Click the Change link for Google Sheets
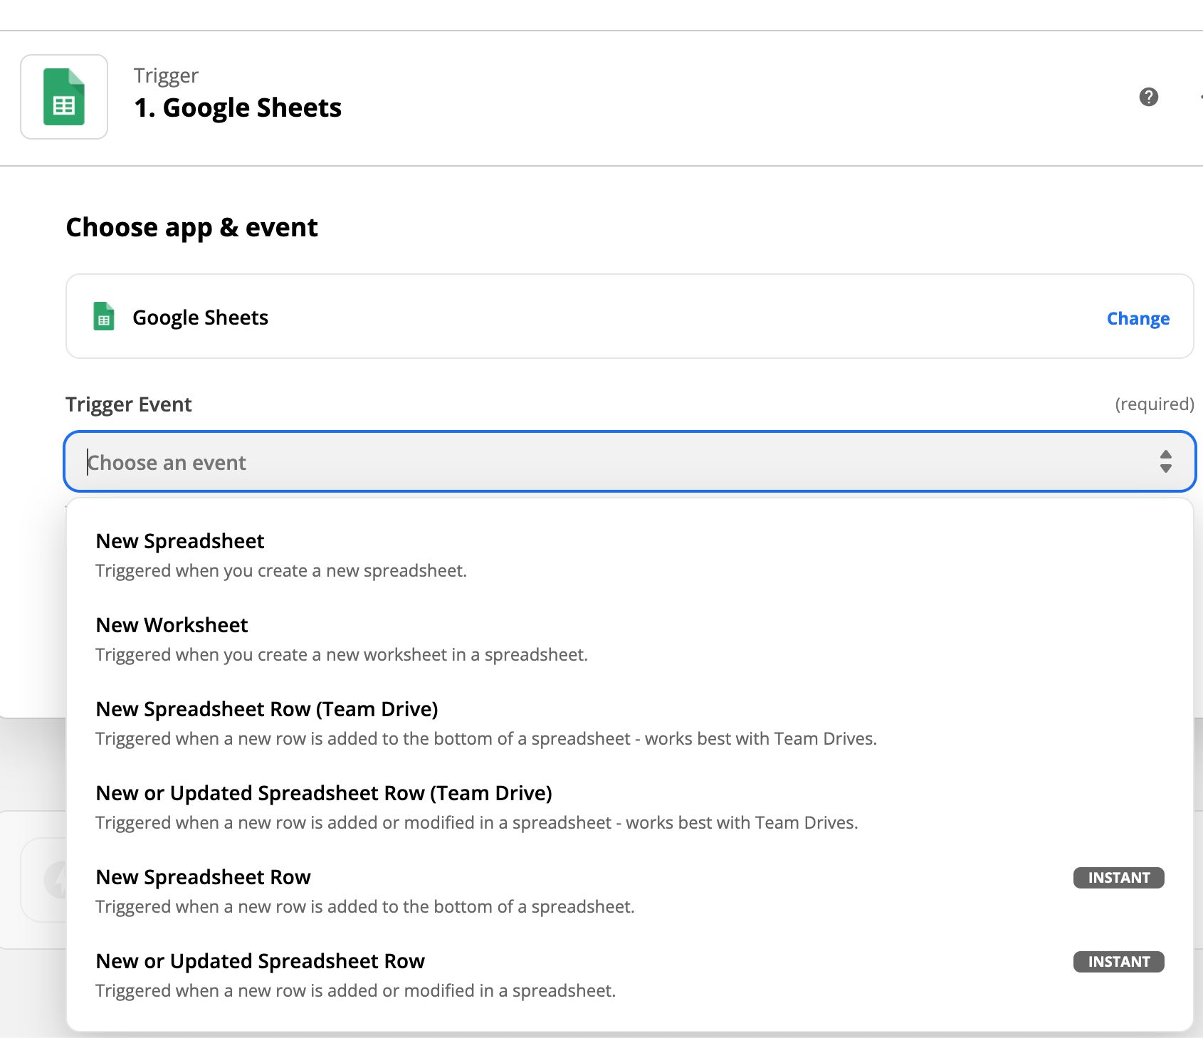Screen dimensions: 1203x1038 click(1138, 318)
